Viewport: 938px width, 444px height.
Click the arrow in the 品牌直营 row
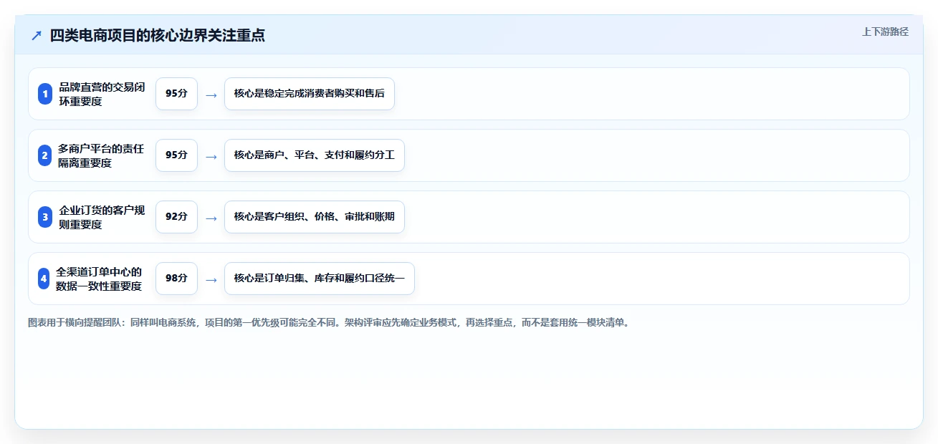[211, 95]
